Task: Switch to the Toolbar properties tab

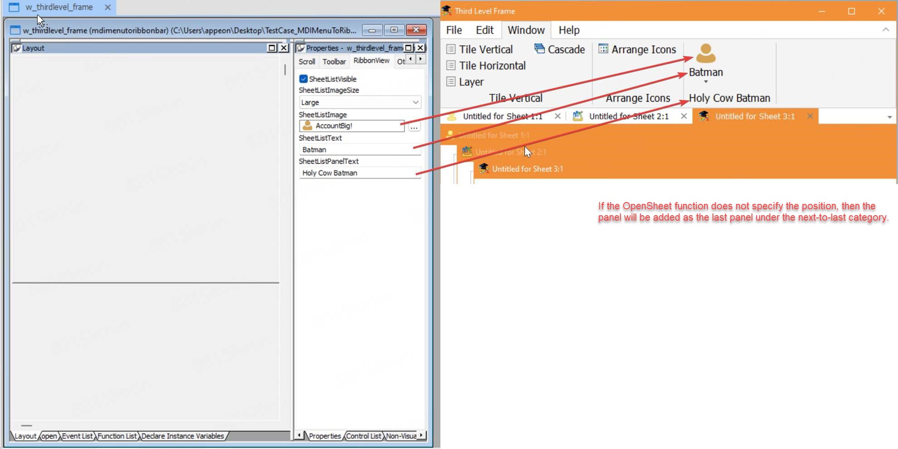Action: pos(334,62)
